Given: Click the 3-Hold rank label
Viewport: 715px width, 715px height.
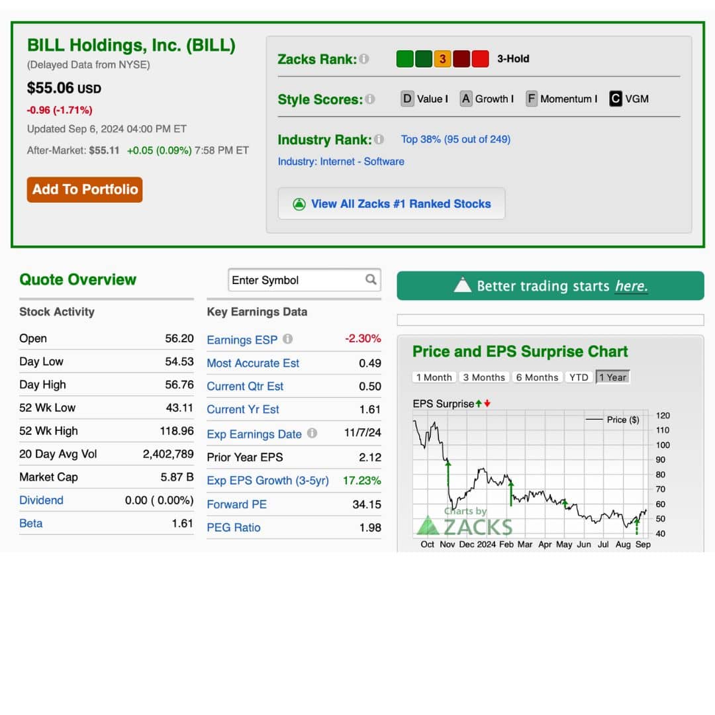Looking at the screenshot, I should pos(513,59).
